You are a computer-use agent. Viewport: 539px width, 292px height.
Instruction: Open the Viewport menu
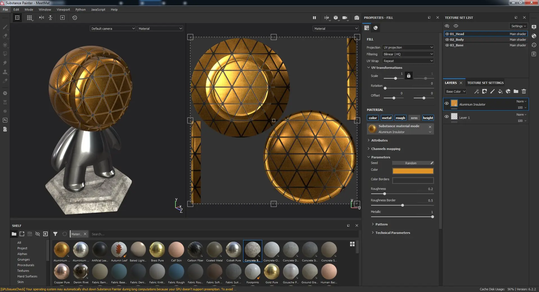tap(63, 10)
